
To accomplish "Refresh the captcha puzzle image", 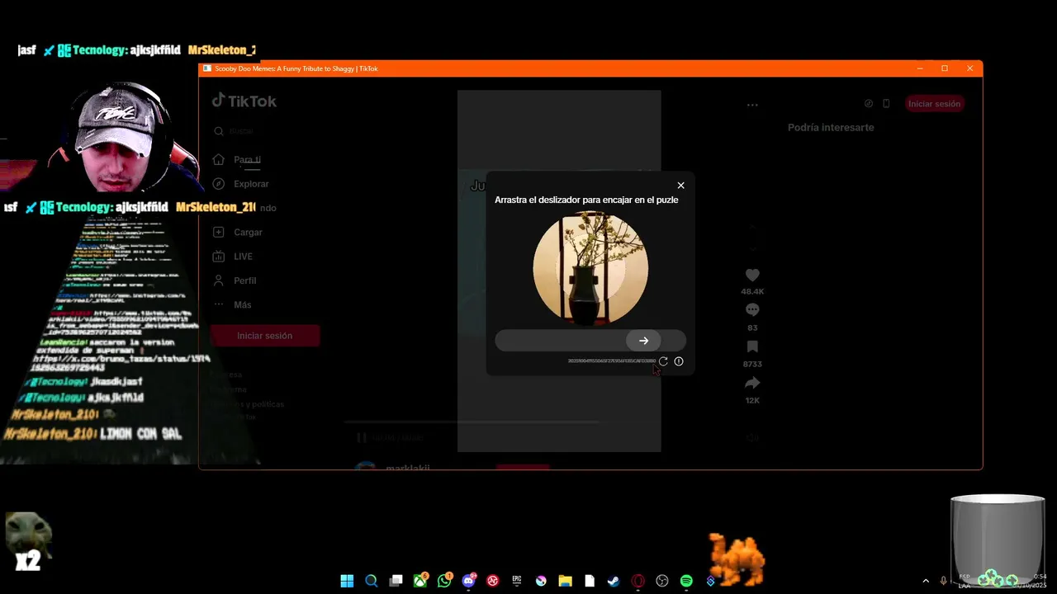I will pos(663,361).
